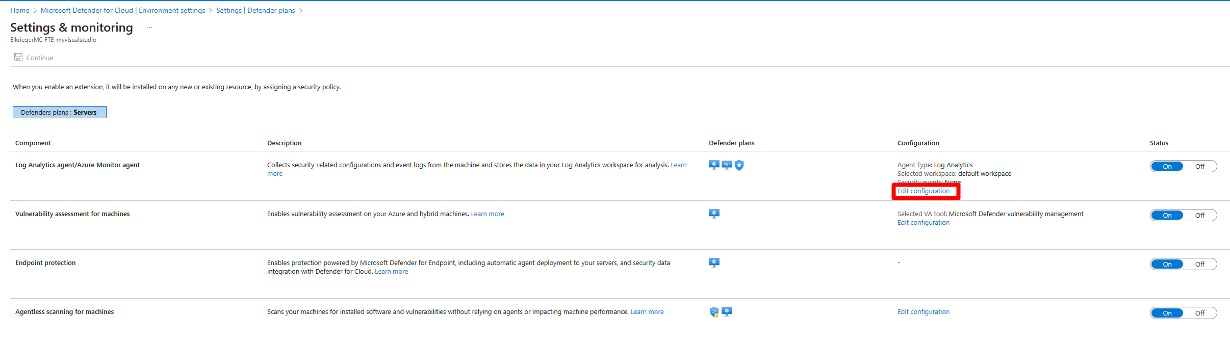Screen dimensions: 1230x341
Task: Open Learn more for Agentless scanning description
Action: [x=647, y=312]
